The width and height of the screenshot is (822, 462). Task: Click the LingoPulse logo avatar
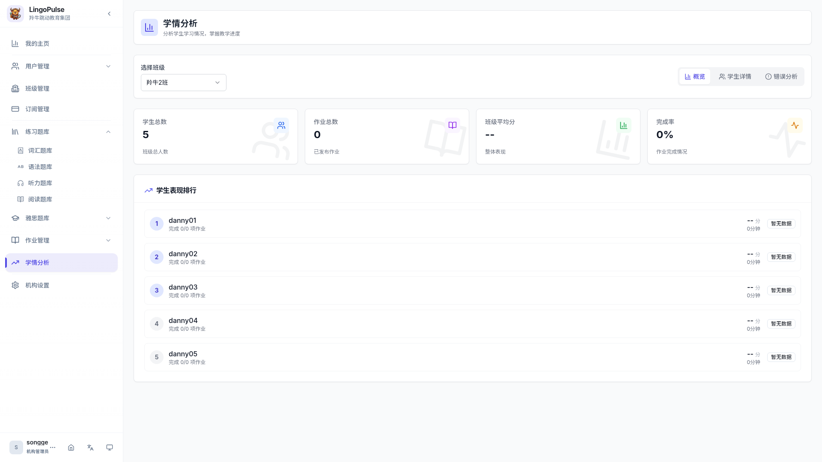coord(15,14)
